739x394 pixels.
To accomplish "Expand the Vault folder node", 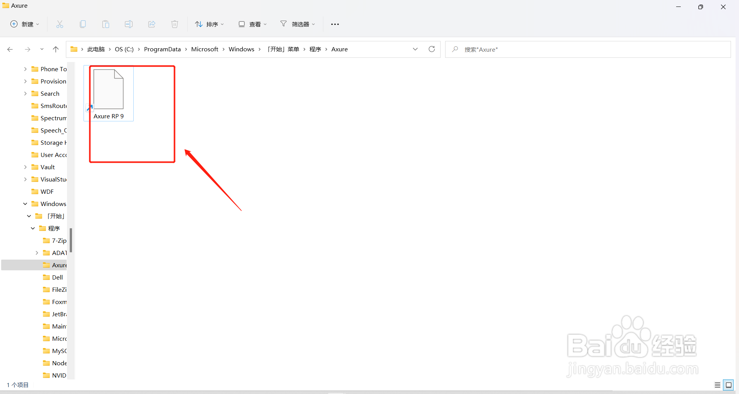I will pos(25,167).
